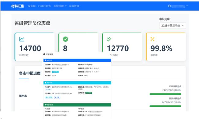Click the 各市申报进度 section heading

tap(30, 73)
